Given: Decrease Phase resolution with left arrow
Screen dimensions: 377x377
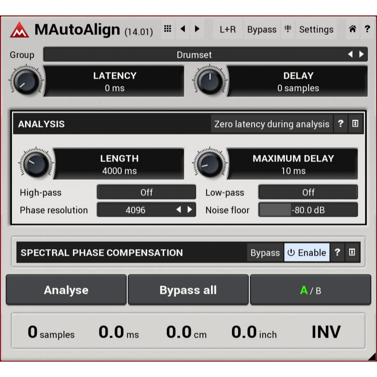Looking at the screenshot, I should (179, 210).
